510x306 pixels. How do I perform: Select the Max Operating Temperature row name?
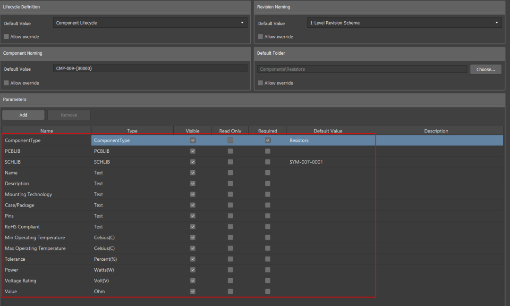pos(35,248)
